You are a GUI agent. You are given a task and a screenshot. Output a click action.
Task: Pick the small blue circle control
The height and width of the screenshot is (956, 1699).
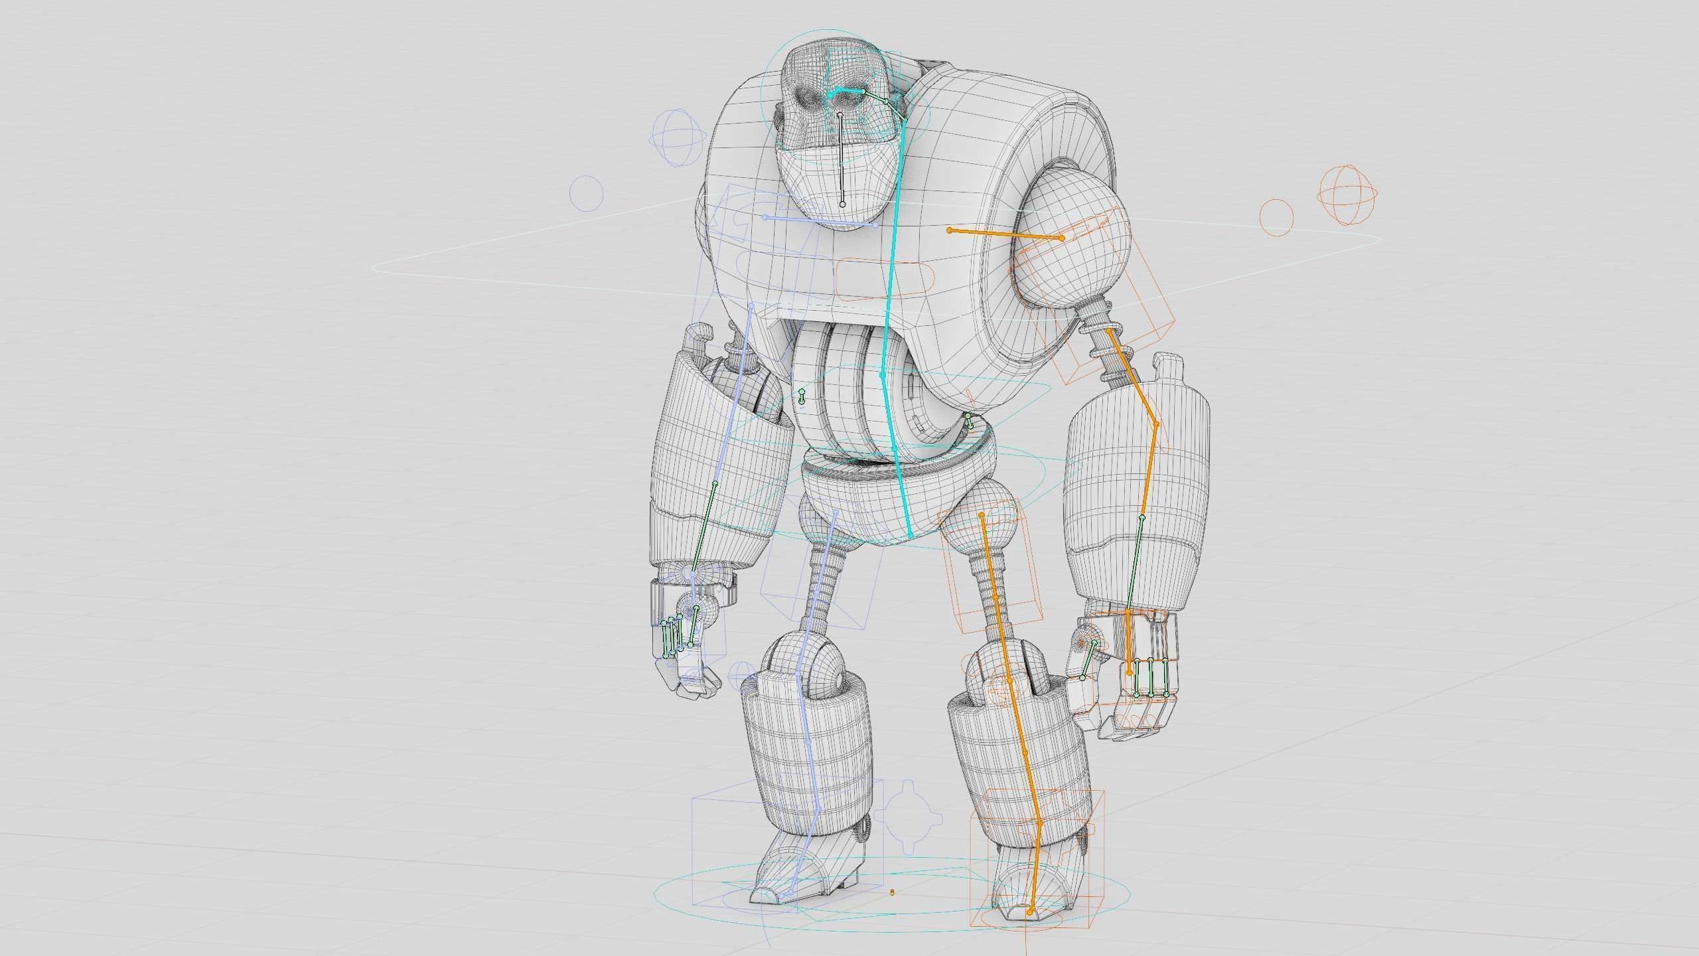click(x=586, y=194)
